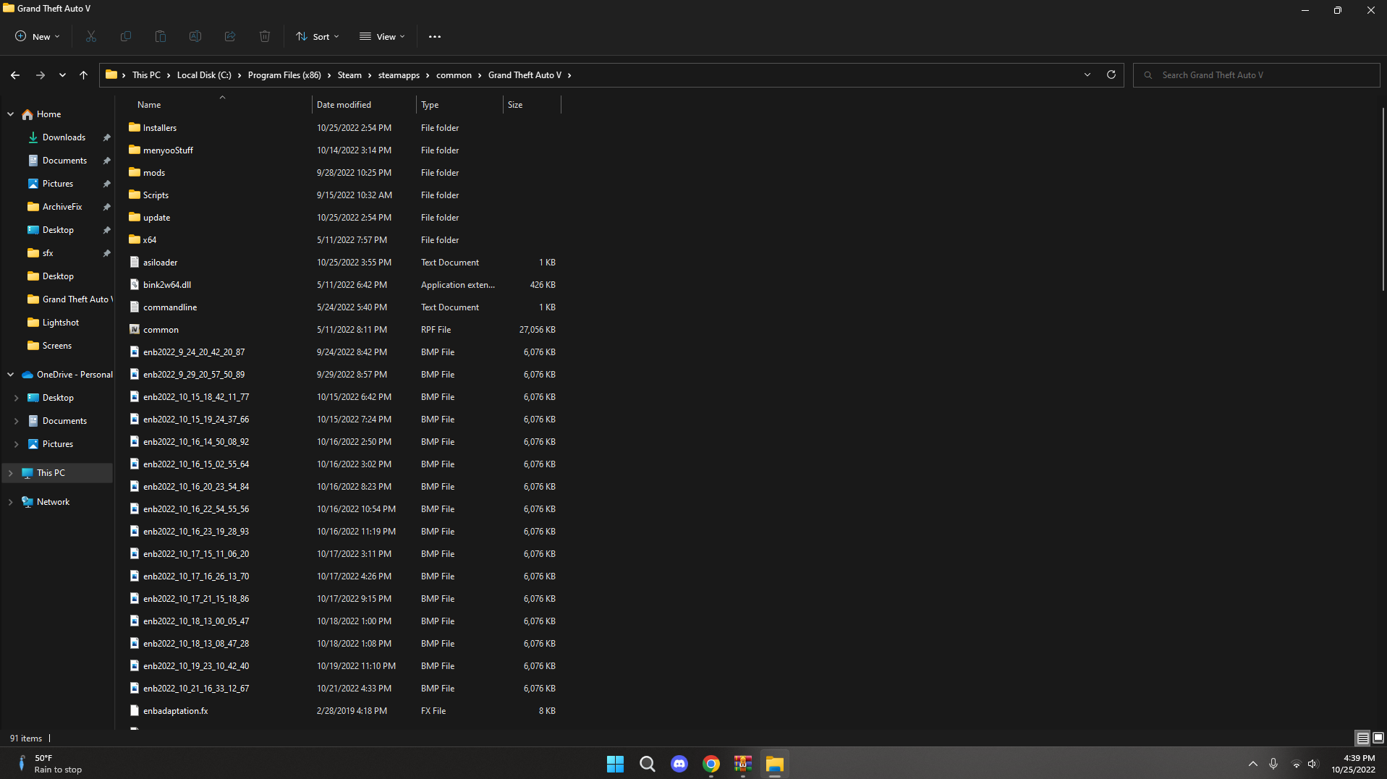Image resolution: width=1387 pixels, height=779 pixels.
Task: Open the steamapps breadcrumb link
Action: [399, 75]
